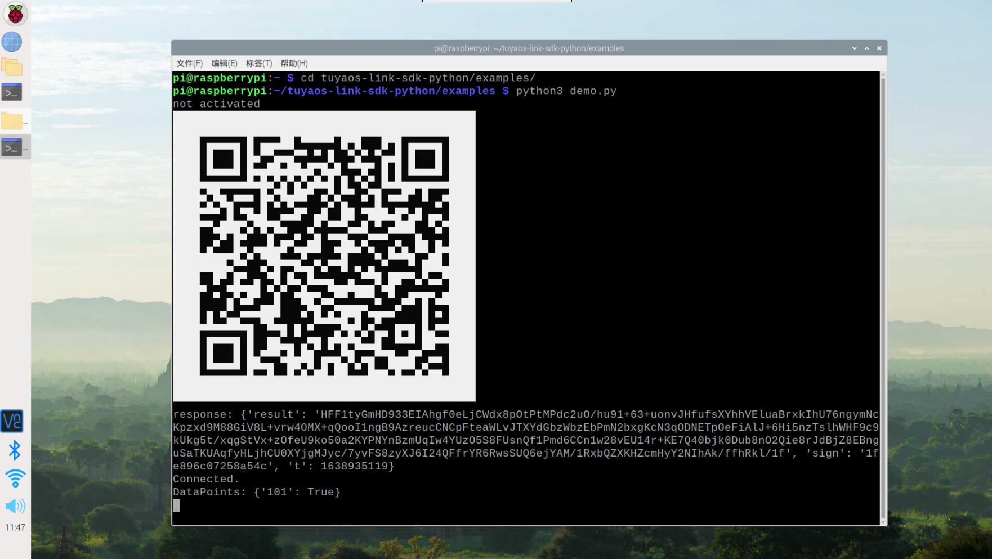Open the Wi-Fi network menu

point(15,478)
